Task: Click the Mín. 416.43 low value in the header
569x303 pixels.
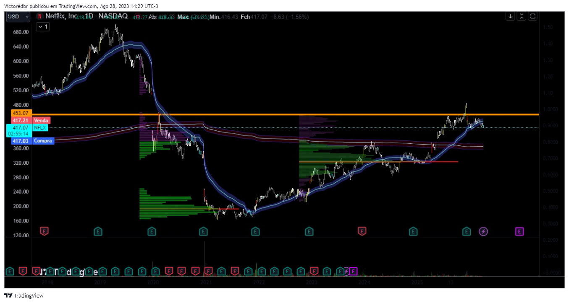Action: pos(224,17)
